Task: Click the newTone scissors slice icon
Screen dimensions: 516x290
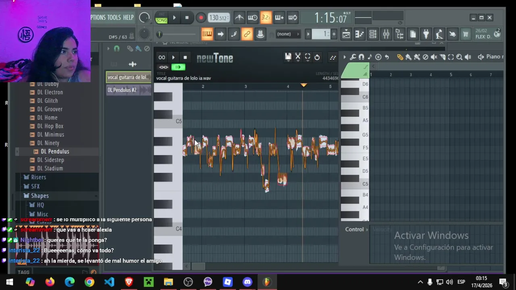Action: 298,57
